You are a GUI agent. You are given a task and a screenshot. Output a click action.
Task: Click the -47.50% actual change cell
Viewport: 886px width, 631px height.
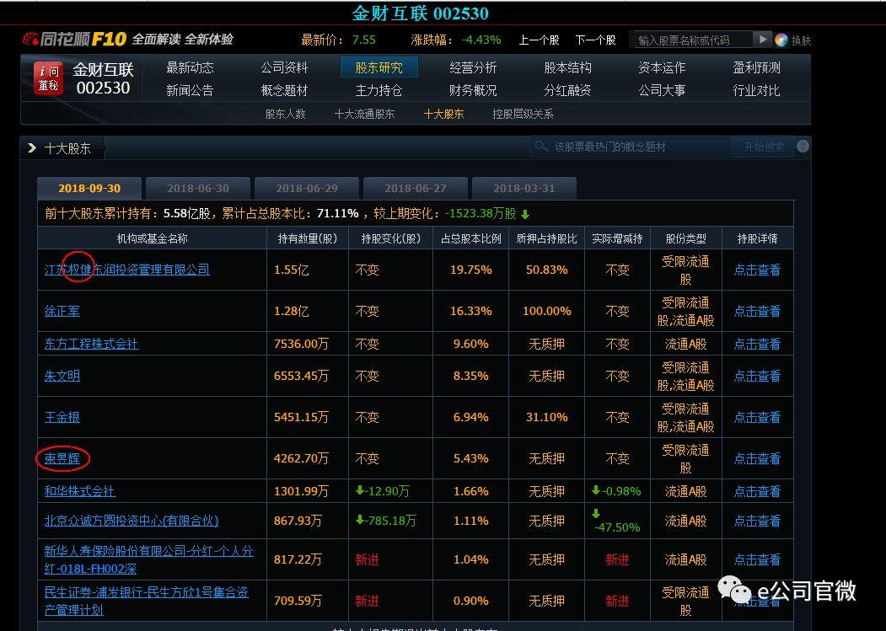[x=617, y=521]
